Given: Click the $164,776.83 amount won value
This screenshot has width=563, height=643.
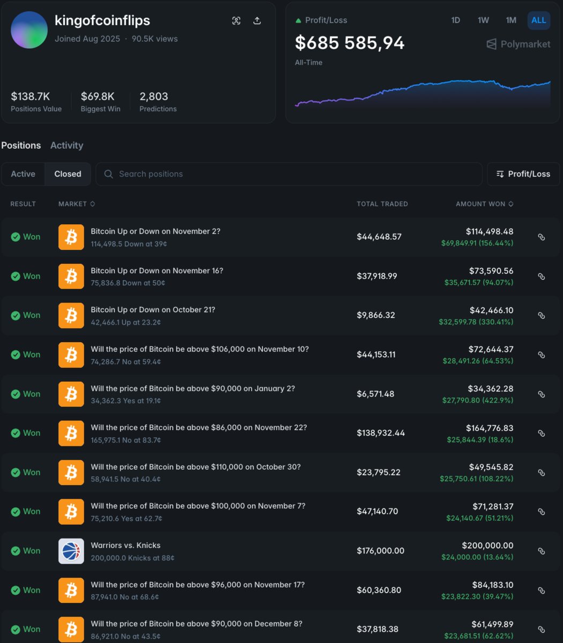Looking at the screenshot, I should point(490,428).
